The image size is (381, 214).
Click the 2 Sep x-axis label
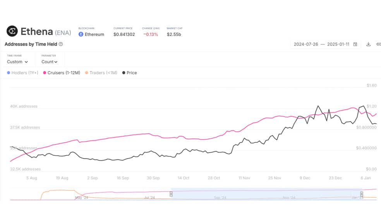[92, 178]
